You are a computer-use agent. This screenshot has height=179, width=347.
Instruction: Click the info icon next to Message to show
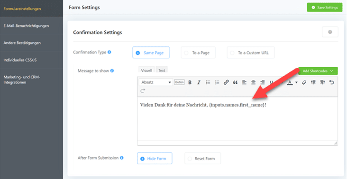[112, 71]
